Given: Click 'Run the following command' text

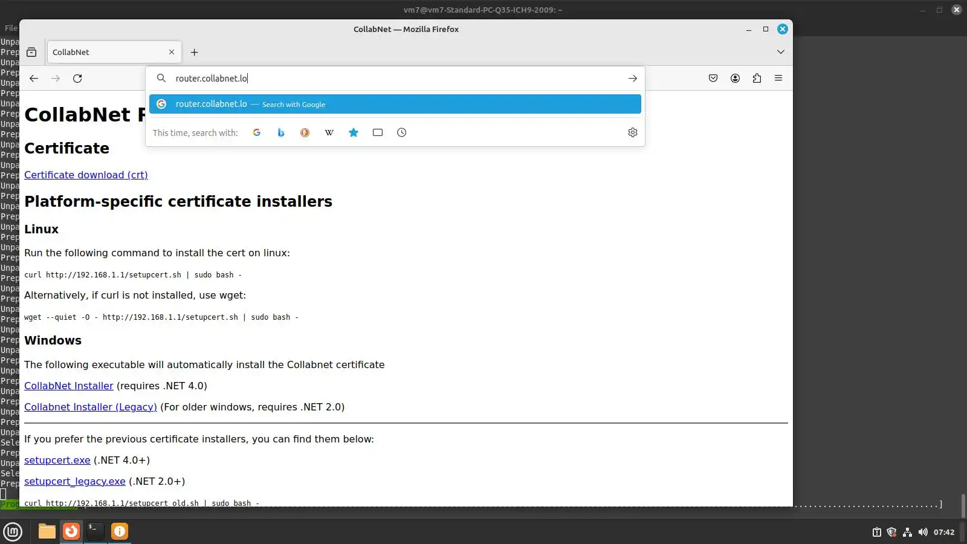Looking at the screenshot, I should [157, 253].
